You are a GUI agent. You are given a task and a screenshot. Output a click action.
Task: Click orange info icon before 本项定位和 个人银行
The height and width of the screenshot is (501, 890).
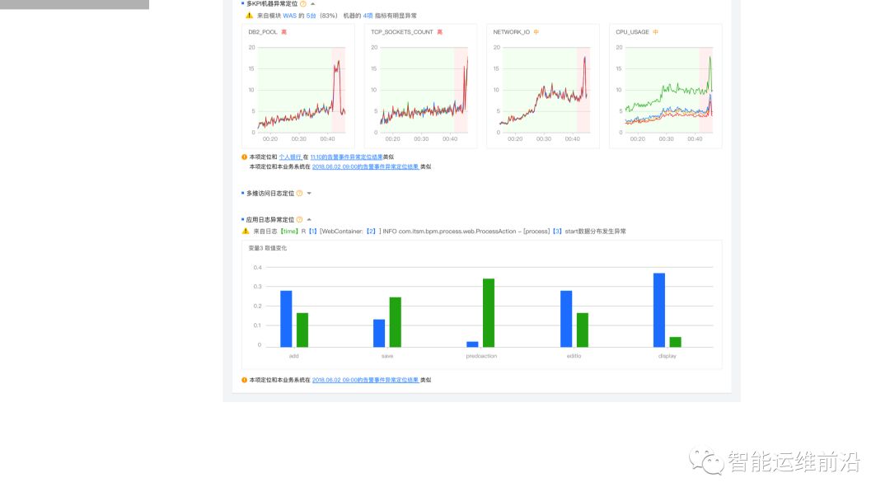tap(245, 157)
